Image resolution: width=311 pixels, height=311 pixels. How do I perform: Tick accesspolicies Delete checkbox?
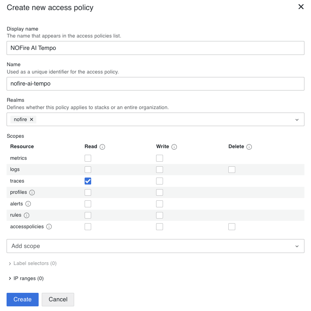coord(232,227)
